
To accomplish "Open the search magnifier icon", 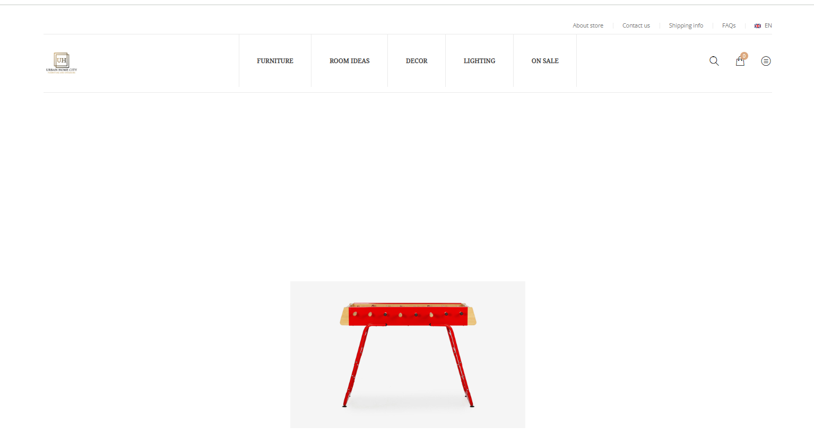I will (x=714, y=61).
